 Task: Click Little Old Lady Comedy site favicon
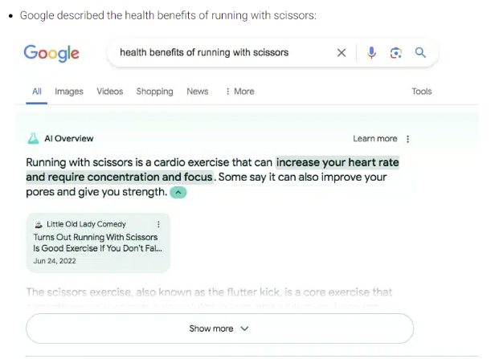(39, 224)
